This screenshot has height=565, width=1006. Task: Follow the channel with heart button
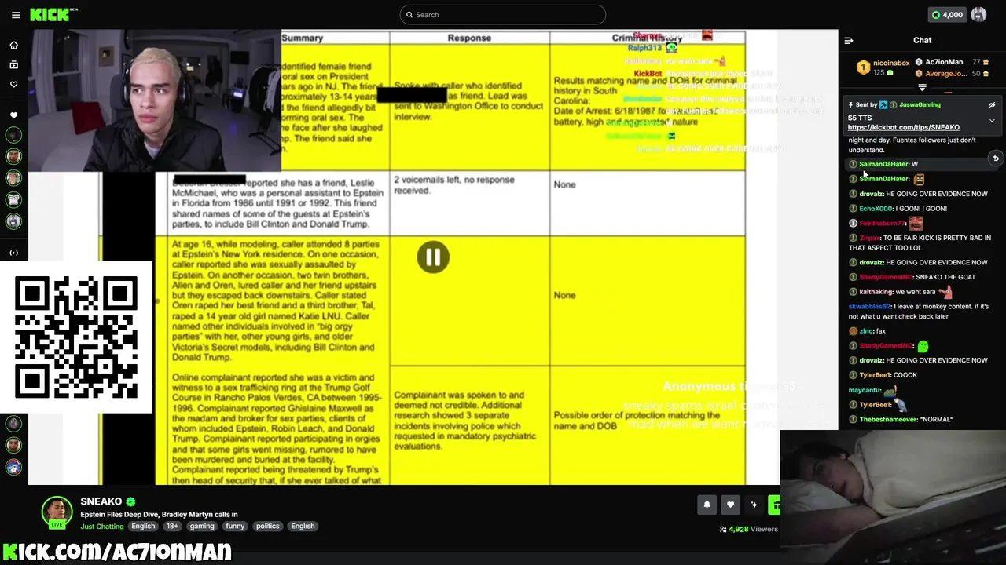click(x=730, y=505)
